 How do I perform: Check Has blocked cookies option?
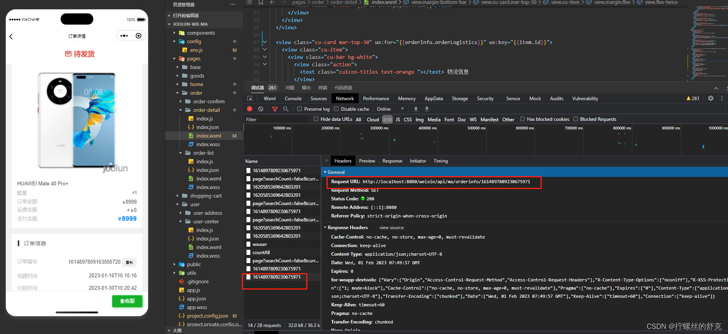[523, 119]
